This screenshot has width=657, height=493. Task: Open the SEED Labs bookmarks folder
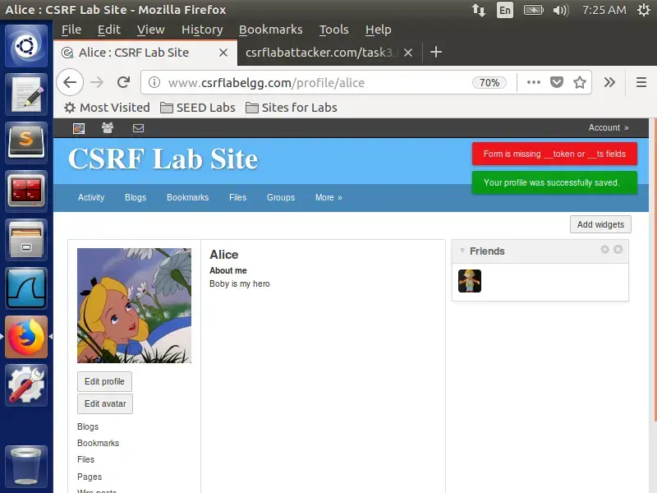click(198, 108)
